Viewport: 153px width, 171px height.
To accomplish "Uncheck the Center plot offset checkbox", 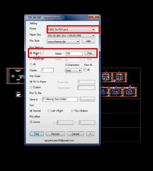I will point(31,122).
